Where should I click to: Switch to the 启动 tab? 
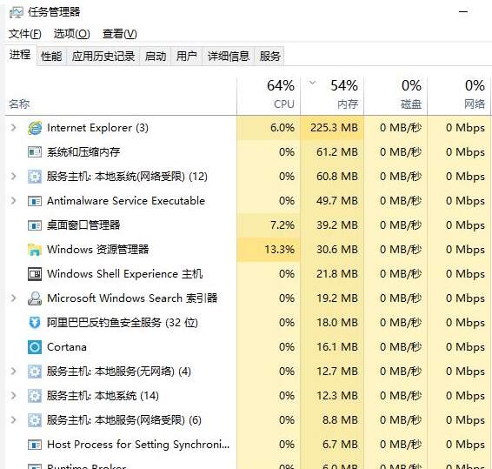point(156,57)
